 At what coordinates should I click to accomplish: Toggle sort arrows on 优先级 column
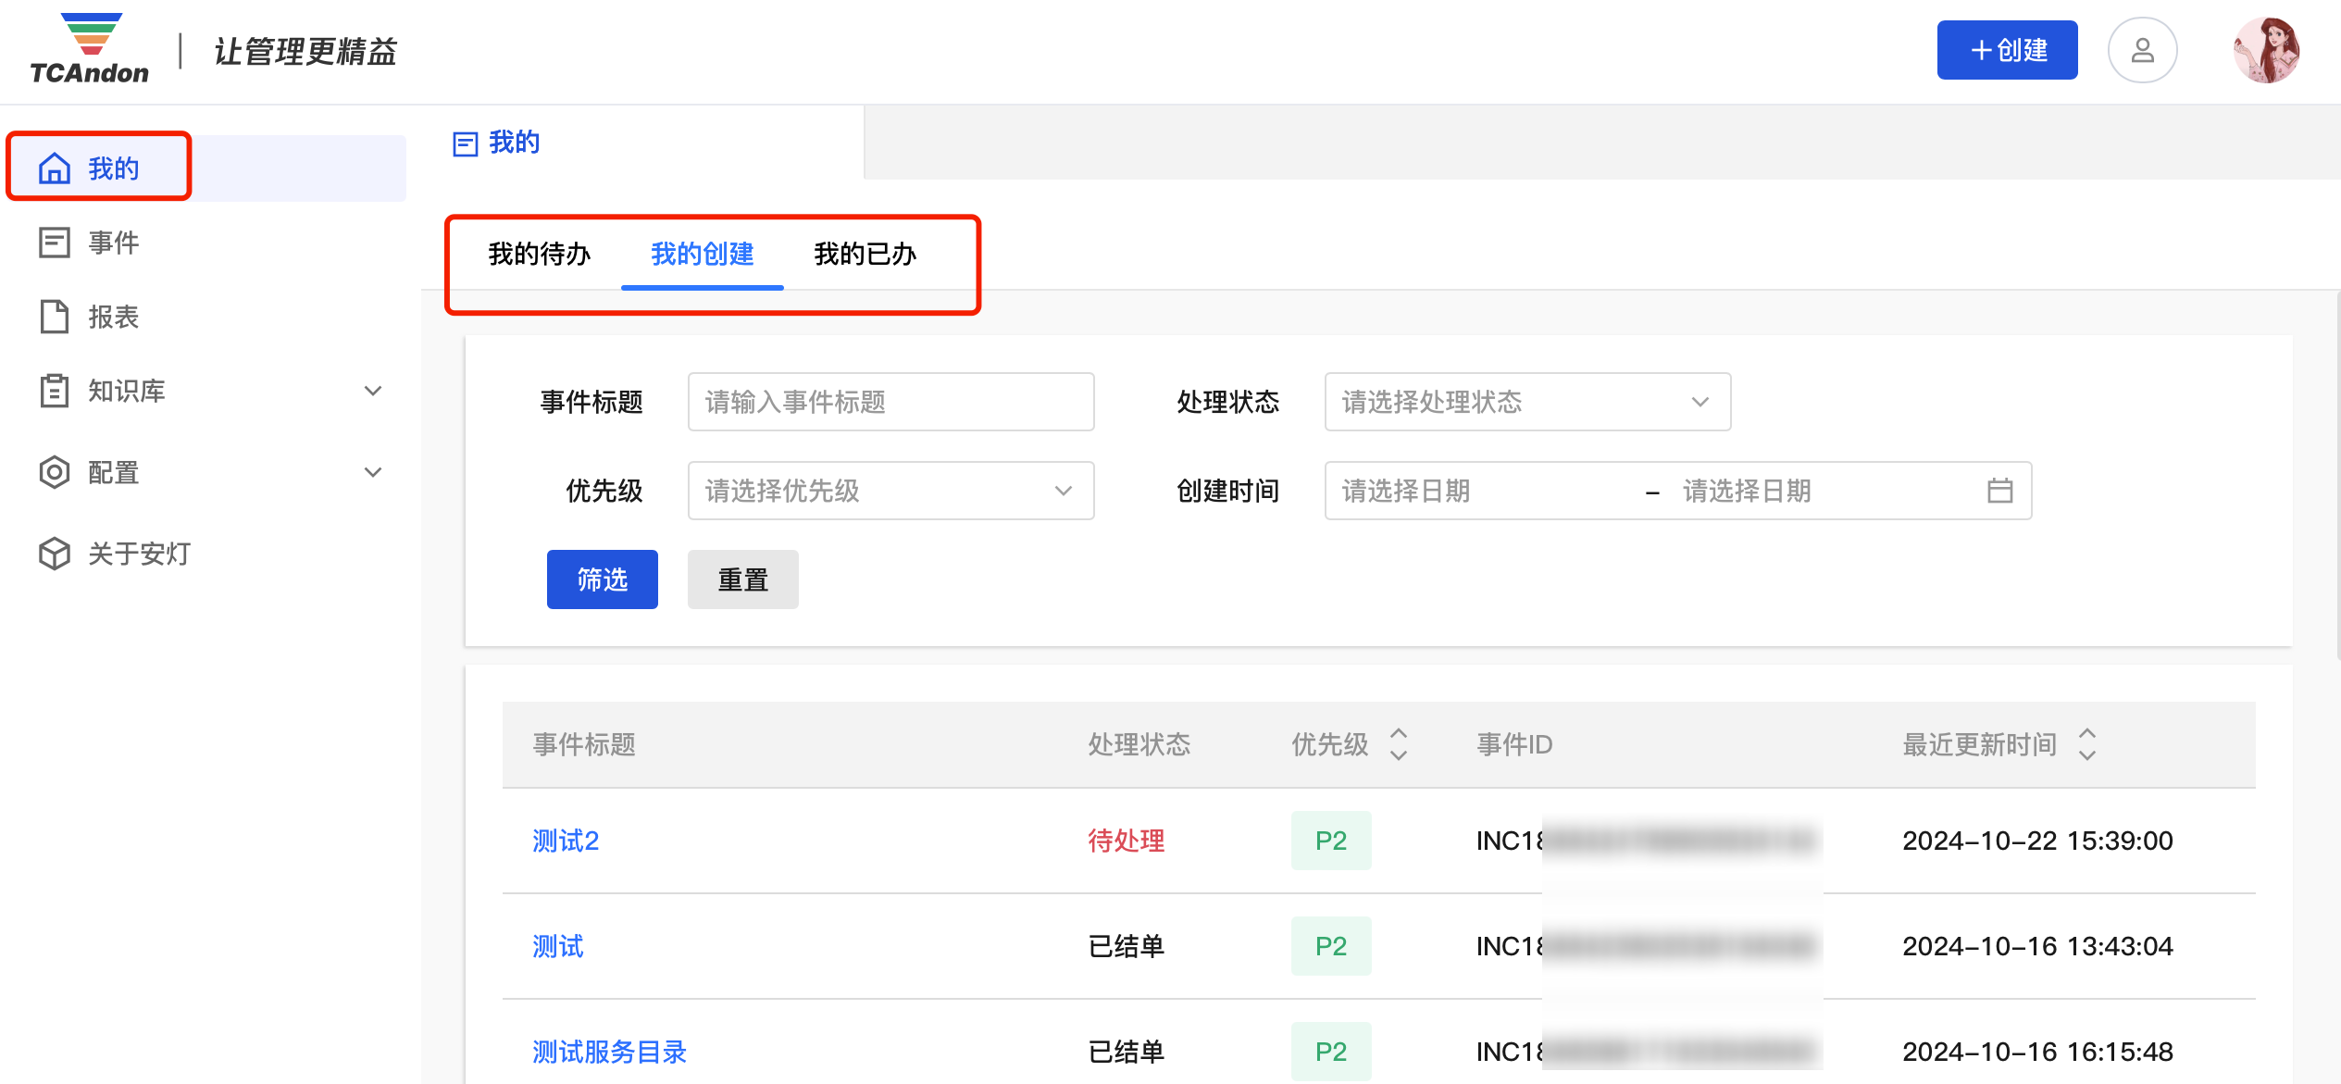click(x=1399, y=744)
